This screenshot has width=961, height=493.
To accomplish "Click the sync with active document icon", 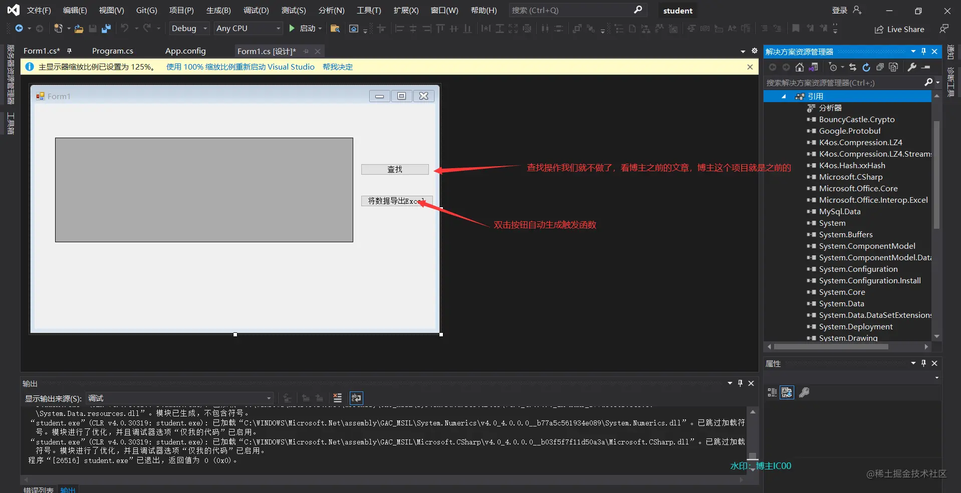I will (853, 67).
